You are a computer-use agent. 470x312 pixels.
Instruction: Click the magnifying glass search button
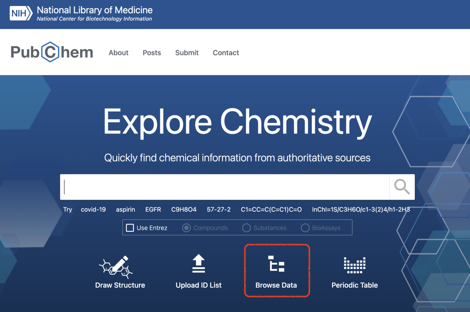pos(402,187)
